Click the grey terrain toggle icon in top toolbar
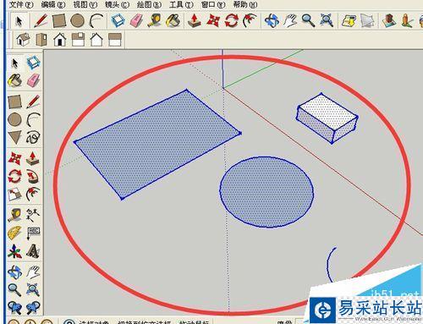 pos(367,21)
